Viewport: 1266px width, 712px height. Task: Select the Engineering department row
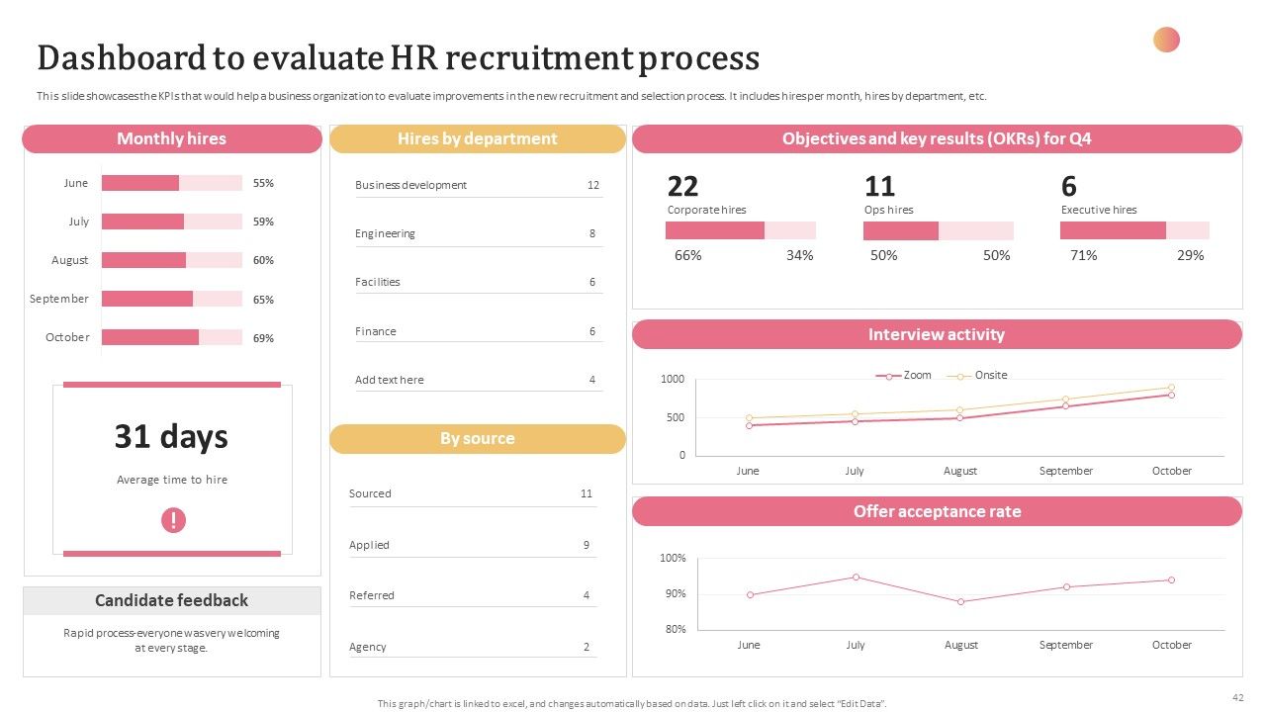(479, 234)
